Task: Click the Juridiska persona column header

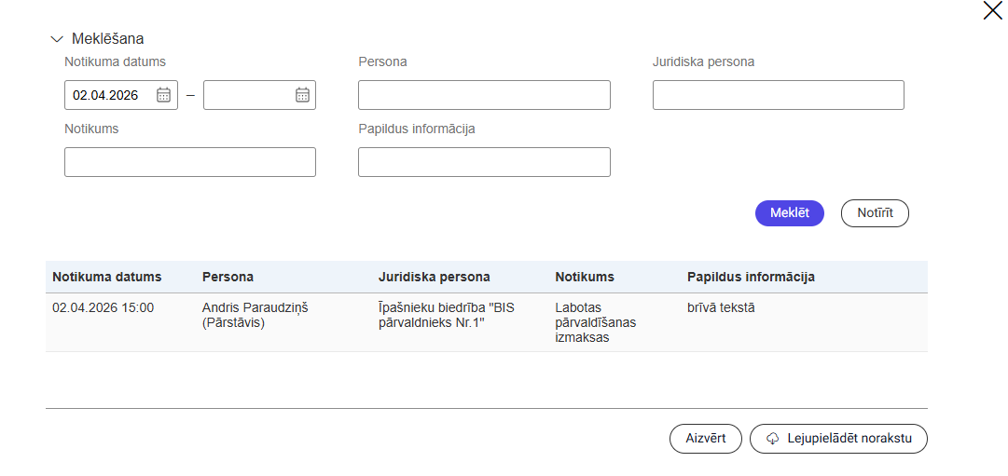Action: click(x=434, y=277)
